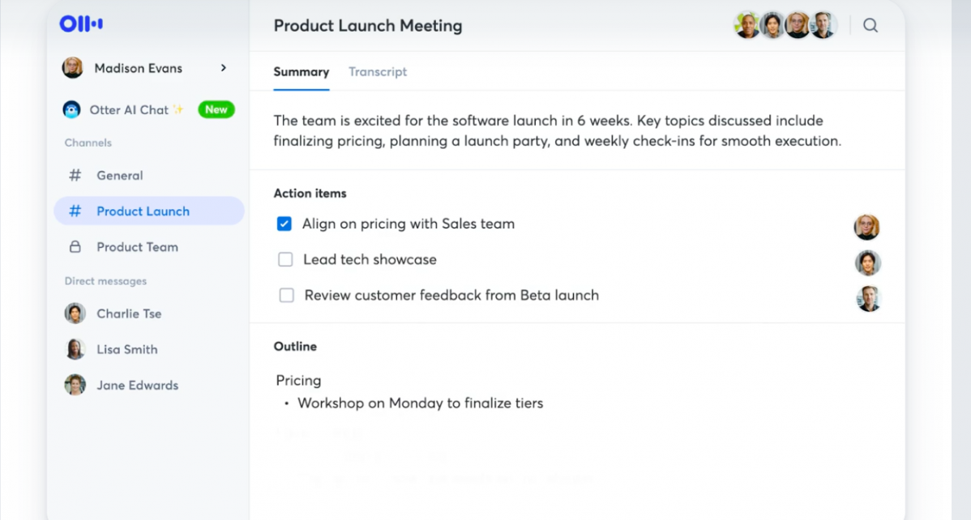
Task: Click assignee avatar for Lead tech showcase
Action: coord(867,262)
